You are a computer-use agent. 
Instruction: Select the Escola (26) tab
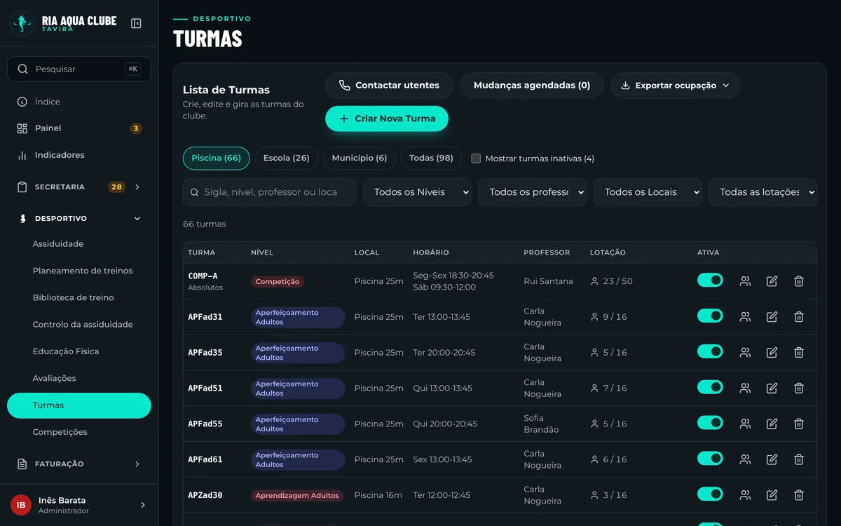[x=287, y=159]
